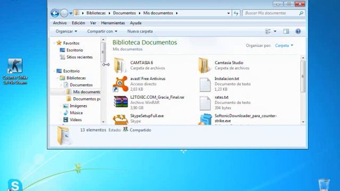This screenshot has height=191, width=340.
Task: Select SkypeSetupFull.exe installer icon
Action: click(x=121, y=119)
